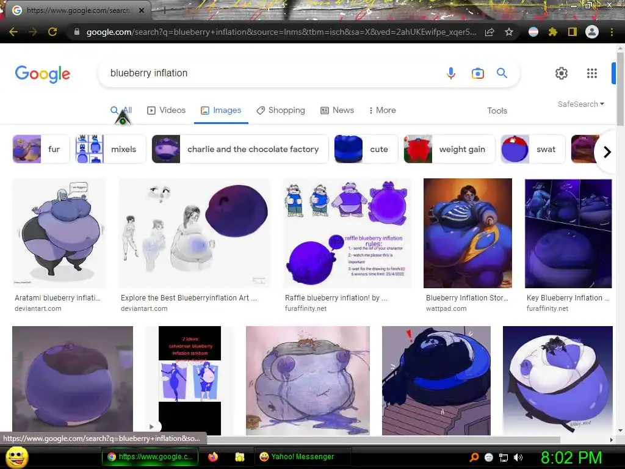Select the 'swat' filter chip

pos(533,149)
